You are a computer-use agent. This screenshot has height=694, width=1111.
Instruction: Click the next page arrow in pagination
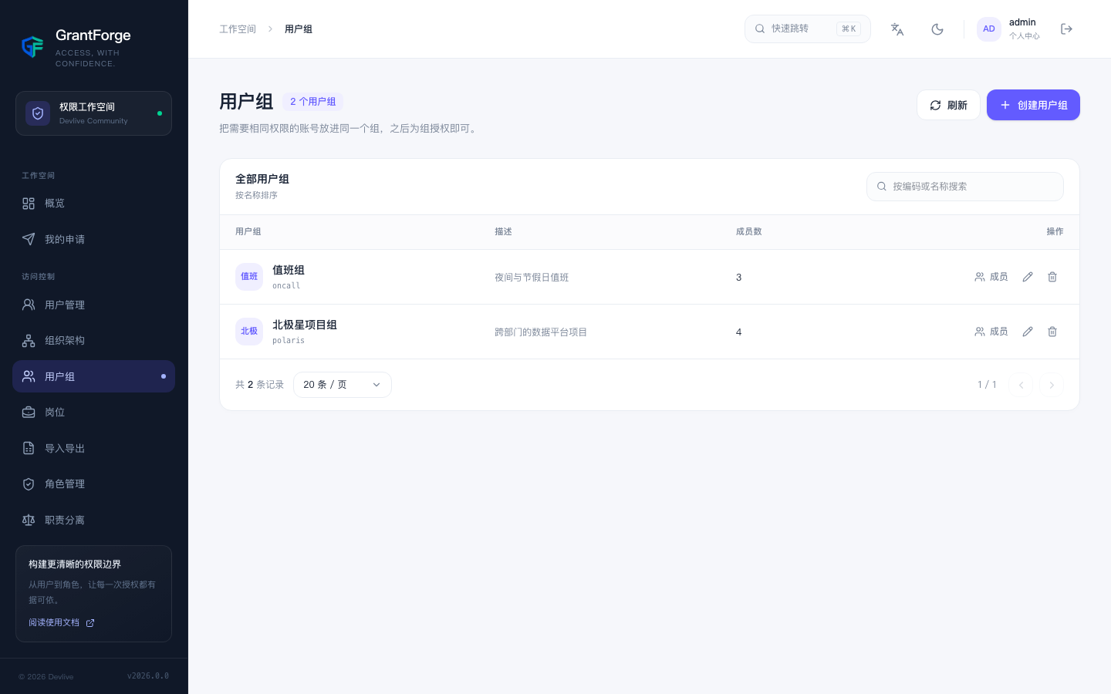click(x=1052, y=385)
